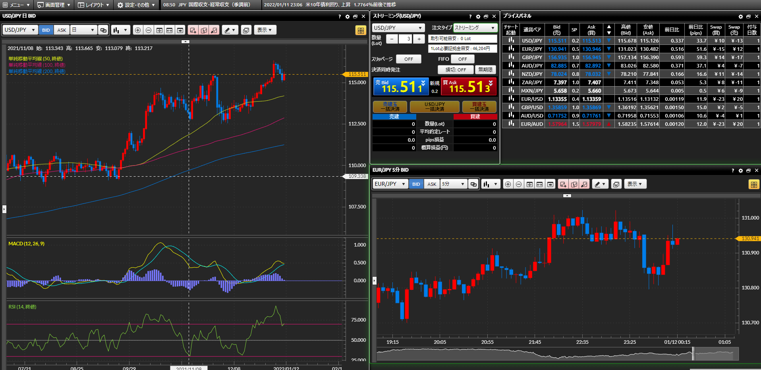Open the currency pair dropdown in the streaming panel

[x=398, y=28]
